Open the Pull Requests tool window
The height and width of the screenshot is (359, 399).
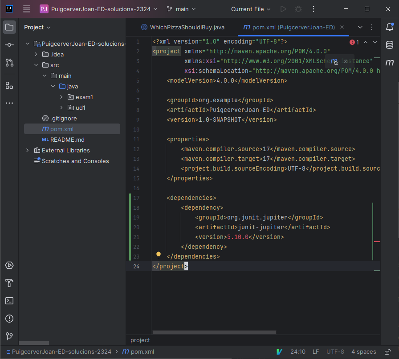coord(9,63)
